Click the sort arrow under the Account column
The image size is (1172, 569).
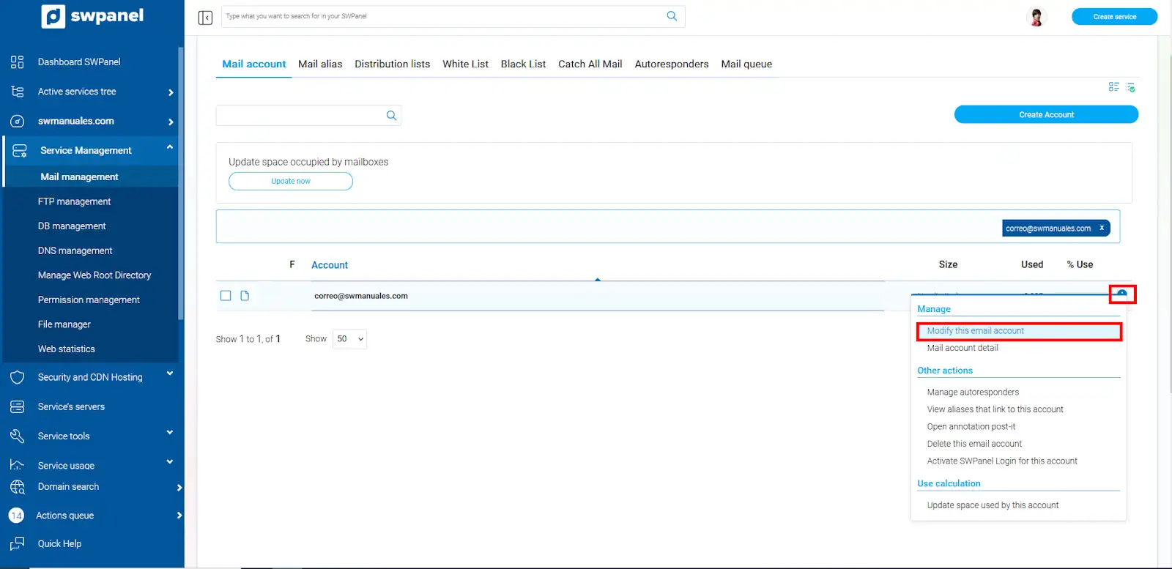598,279
